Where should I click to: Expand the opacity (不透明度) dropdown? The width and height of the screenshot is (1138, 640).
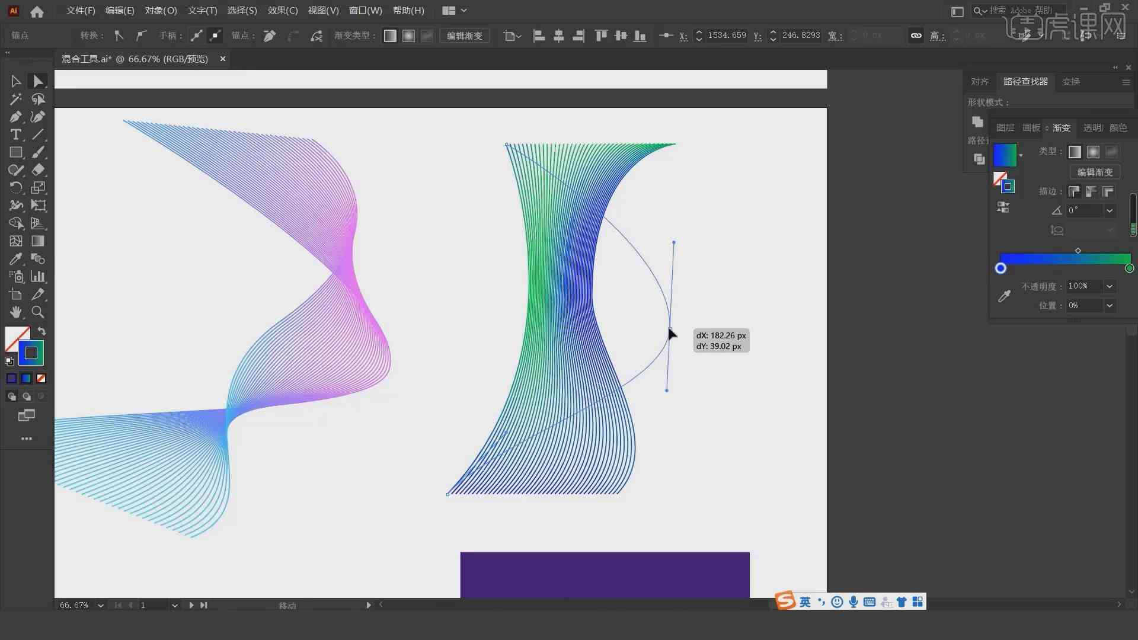coord(1110,286)
